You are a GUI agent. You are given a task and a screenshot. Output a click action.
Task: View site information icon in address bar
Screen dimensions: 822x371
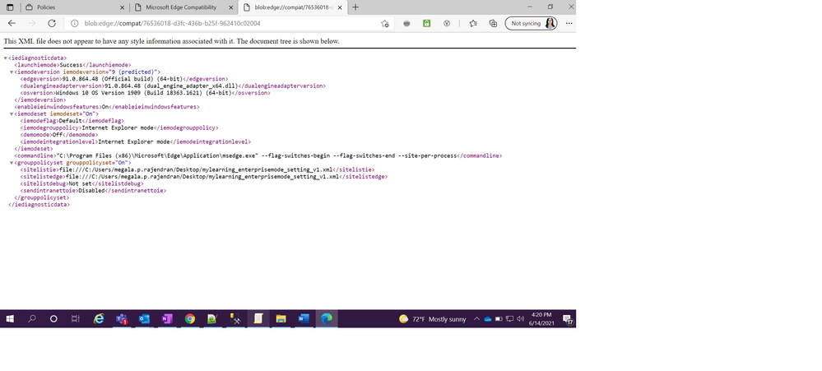tap(74, 24)
